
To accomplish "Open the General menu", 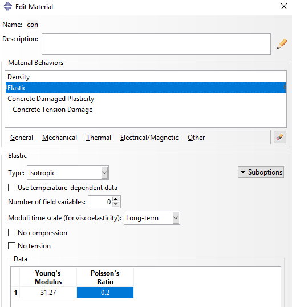I will pyautogui.click(x=22, y=138).
